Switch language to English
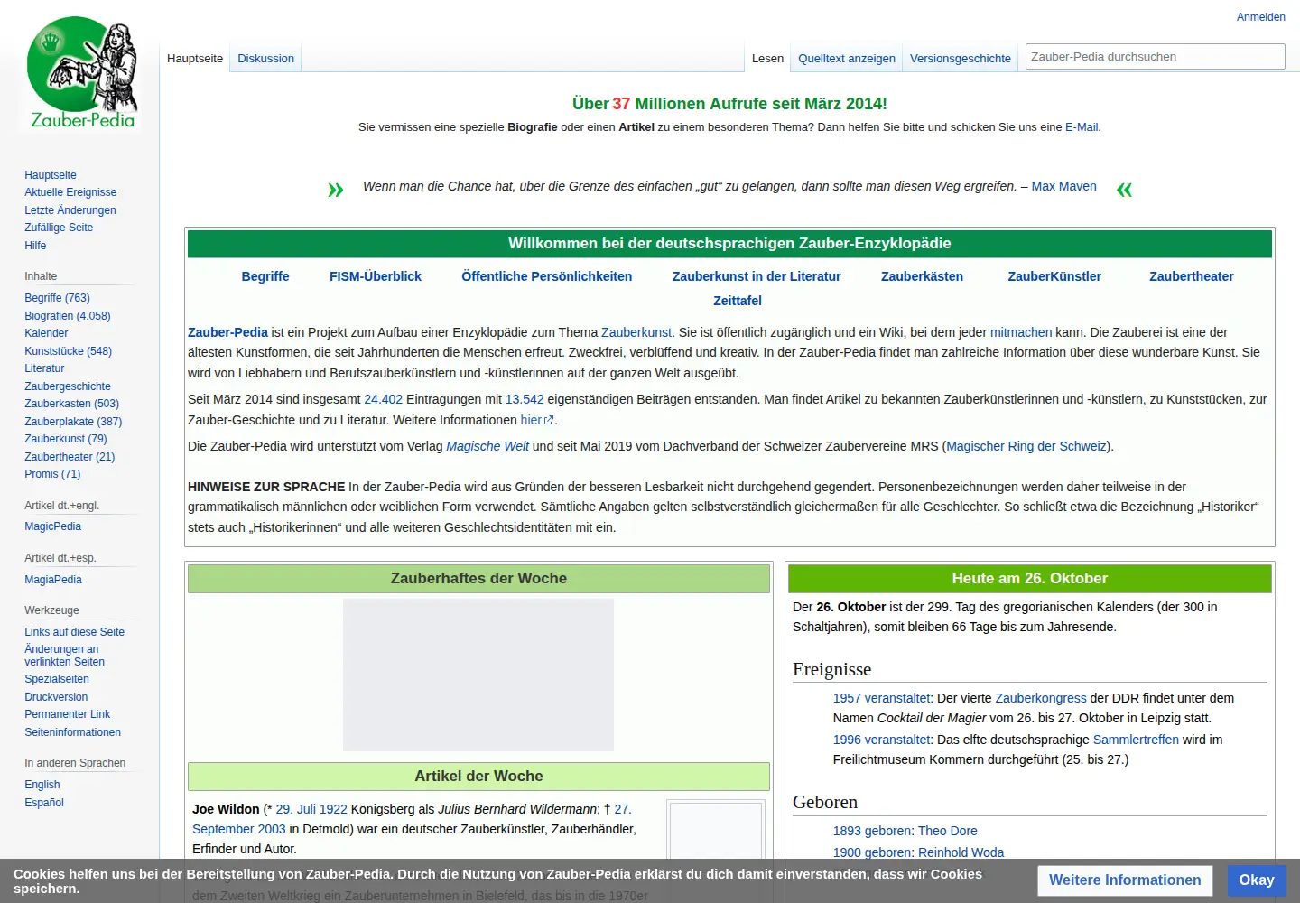The image size is (1300, 903). [x=42, y=785]
